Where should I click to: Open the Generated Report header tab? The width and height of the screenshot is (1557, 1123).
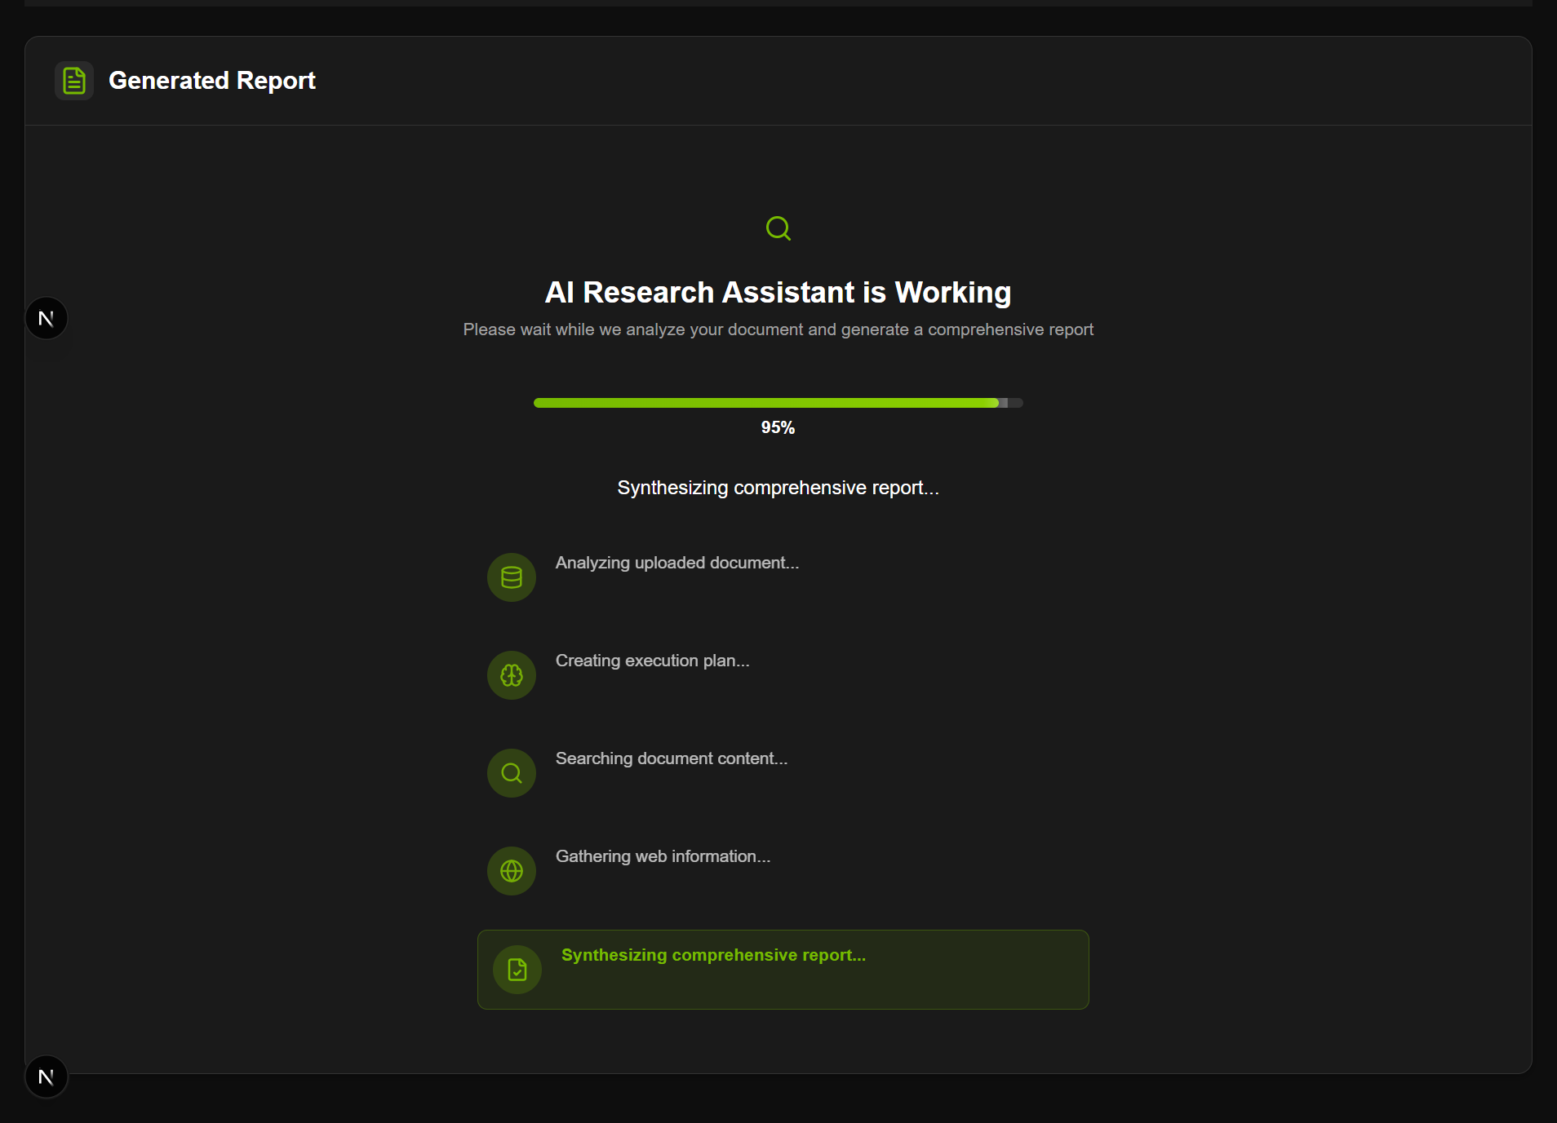tap(212, 80)
